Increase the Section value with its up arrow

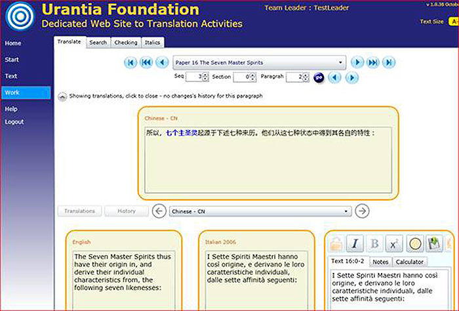(252, 75)
